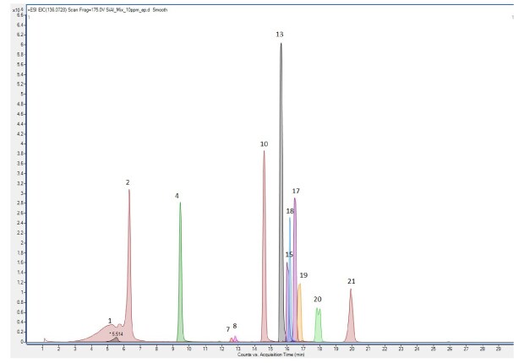Click peak number label 1 on the broad hump
This screenshot has height=363, width=524.
click(x=110, y=321)
